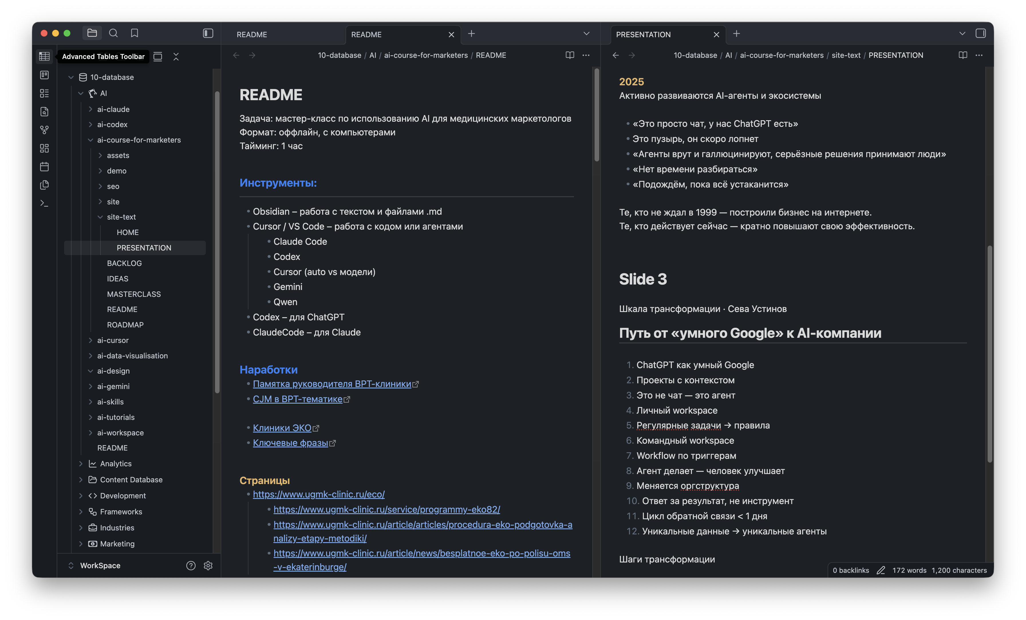Click the four-squares grid icon in left ribbon

(45, 148)
